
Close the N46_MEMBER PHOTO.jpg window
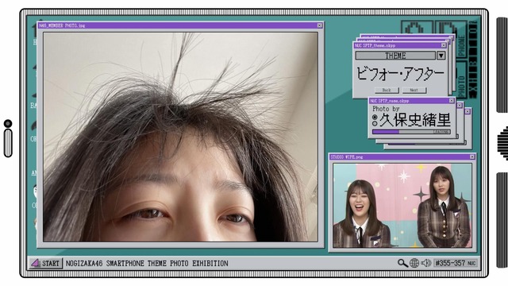click(319, 25)
